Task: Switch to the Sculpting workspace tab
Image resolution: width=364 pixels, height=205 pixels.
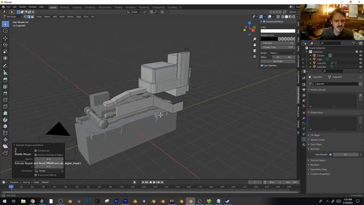Action: pyautogui.click(x=77, y=7)
